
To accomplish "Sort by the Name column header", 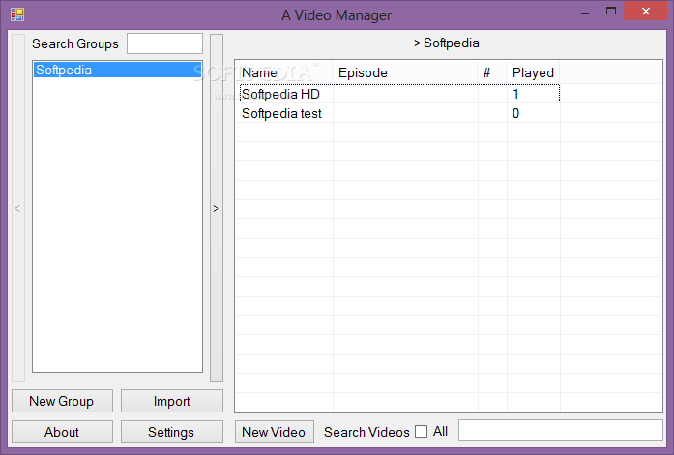I will pyautogui.click(x=284, y=72).
